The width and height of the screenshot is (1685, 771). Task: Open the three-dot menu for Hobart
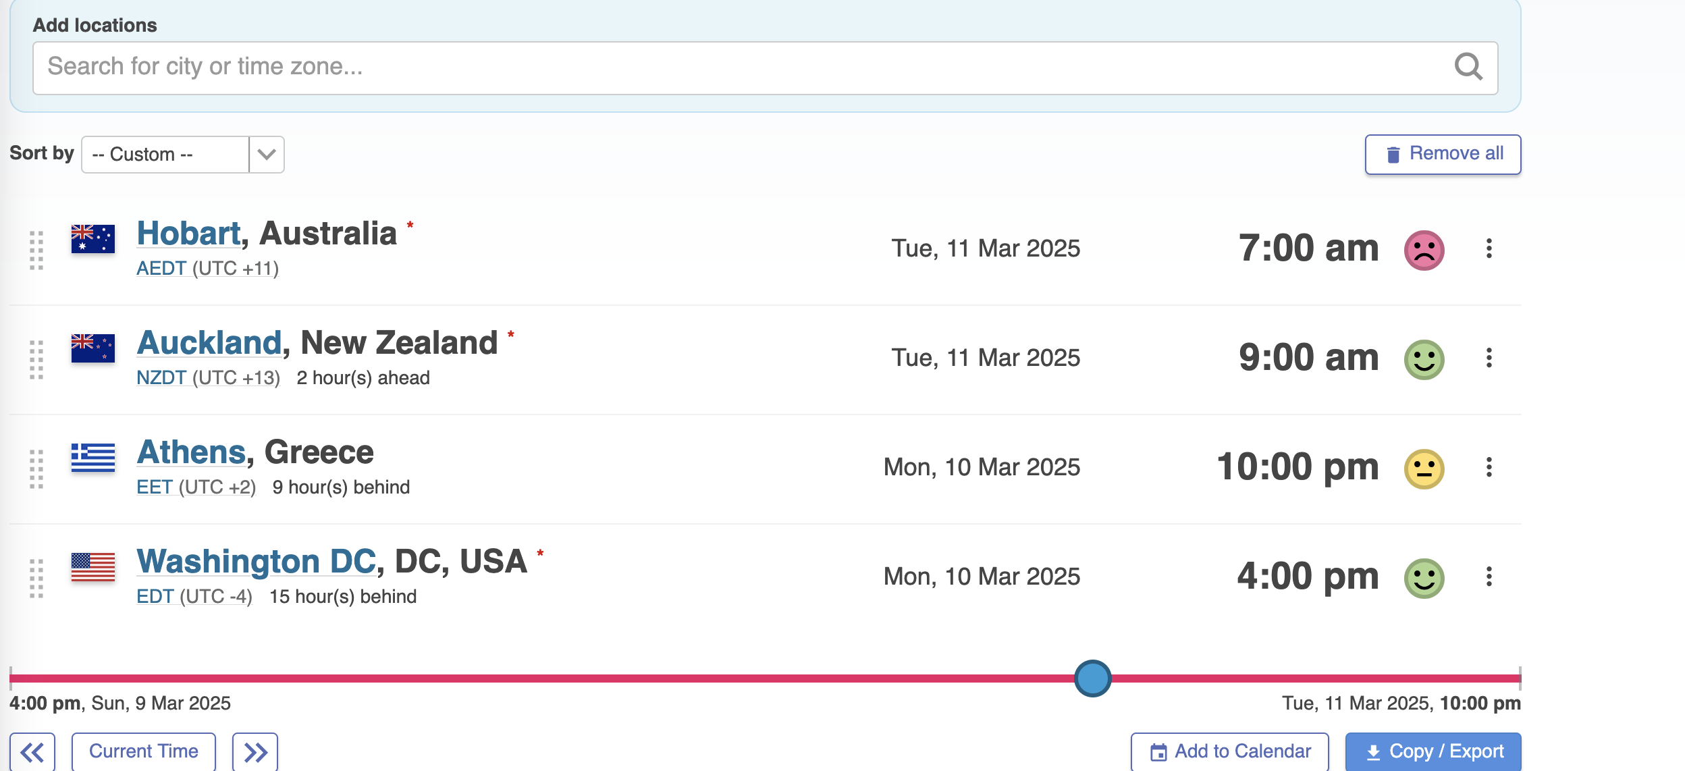[x=1489, y=248]
